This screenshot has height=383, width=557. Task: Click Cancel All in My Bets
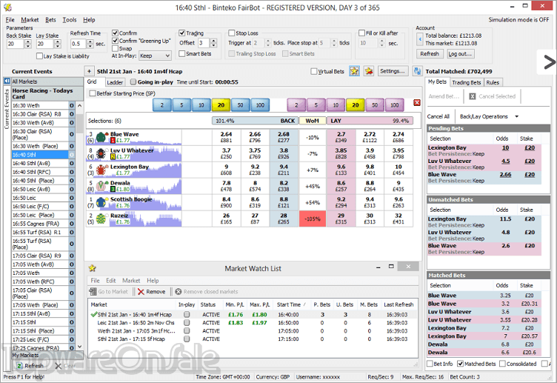tap(438, 116)
